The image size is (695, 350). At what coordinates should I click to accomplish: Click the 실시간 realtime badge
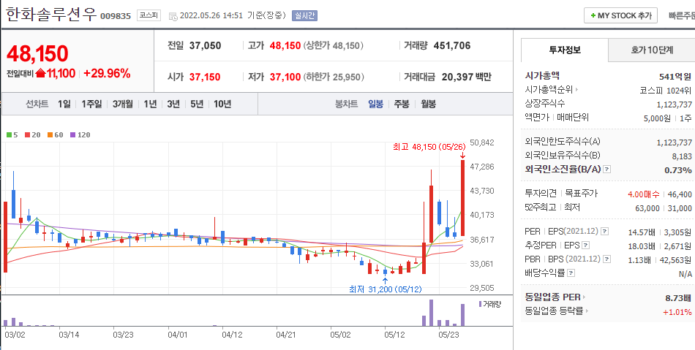pos(304,16)
